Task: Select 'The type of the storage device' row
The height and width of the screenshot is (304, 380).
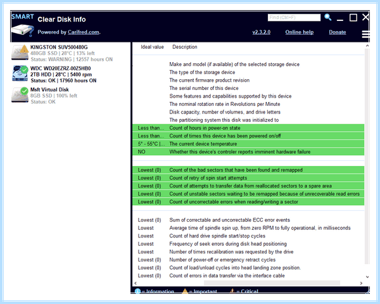Action: [248, 72]
